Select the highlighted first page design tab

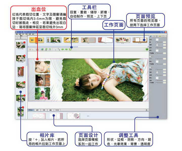click(x=31, y=110)
